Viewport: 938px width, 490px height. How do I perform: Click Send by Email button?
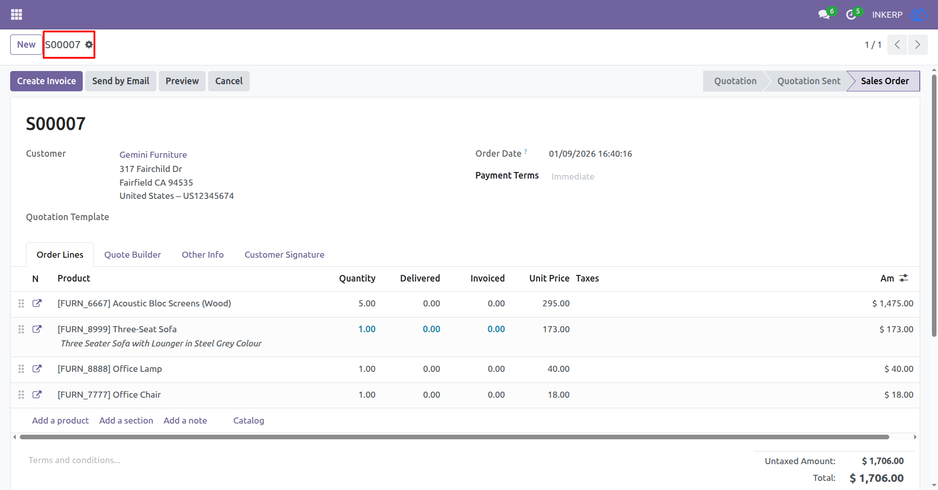click(121, 81)
